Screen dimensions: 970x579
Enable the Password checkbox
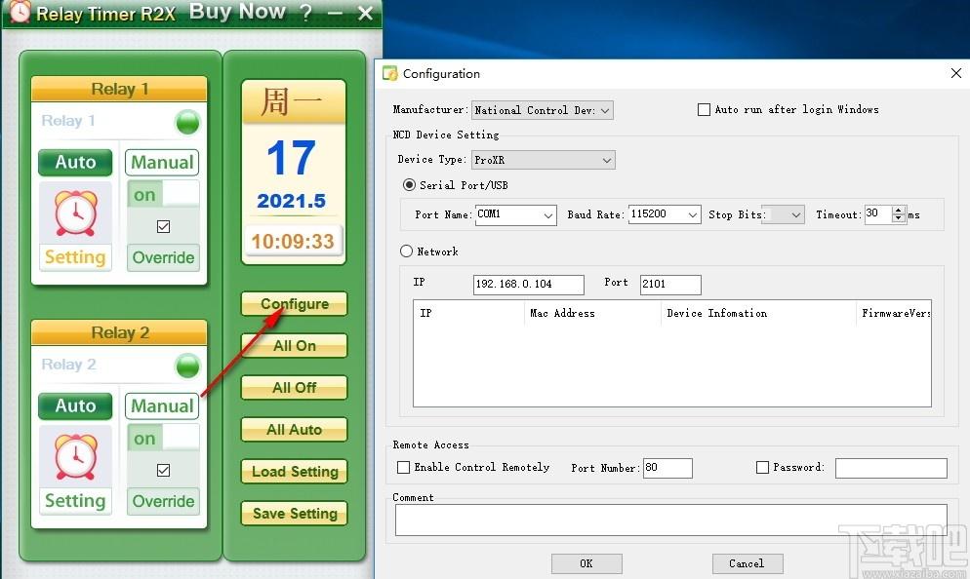point(763,467)
